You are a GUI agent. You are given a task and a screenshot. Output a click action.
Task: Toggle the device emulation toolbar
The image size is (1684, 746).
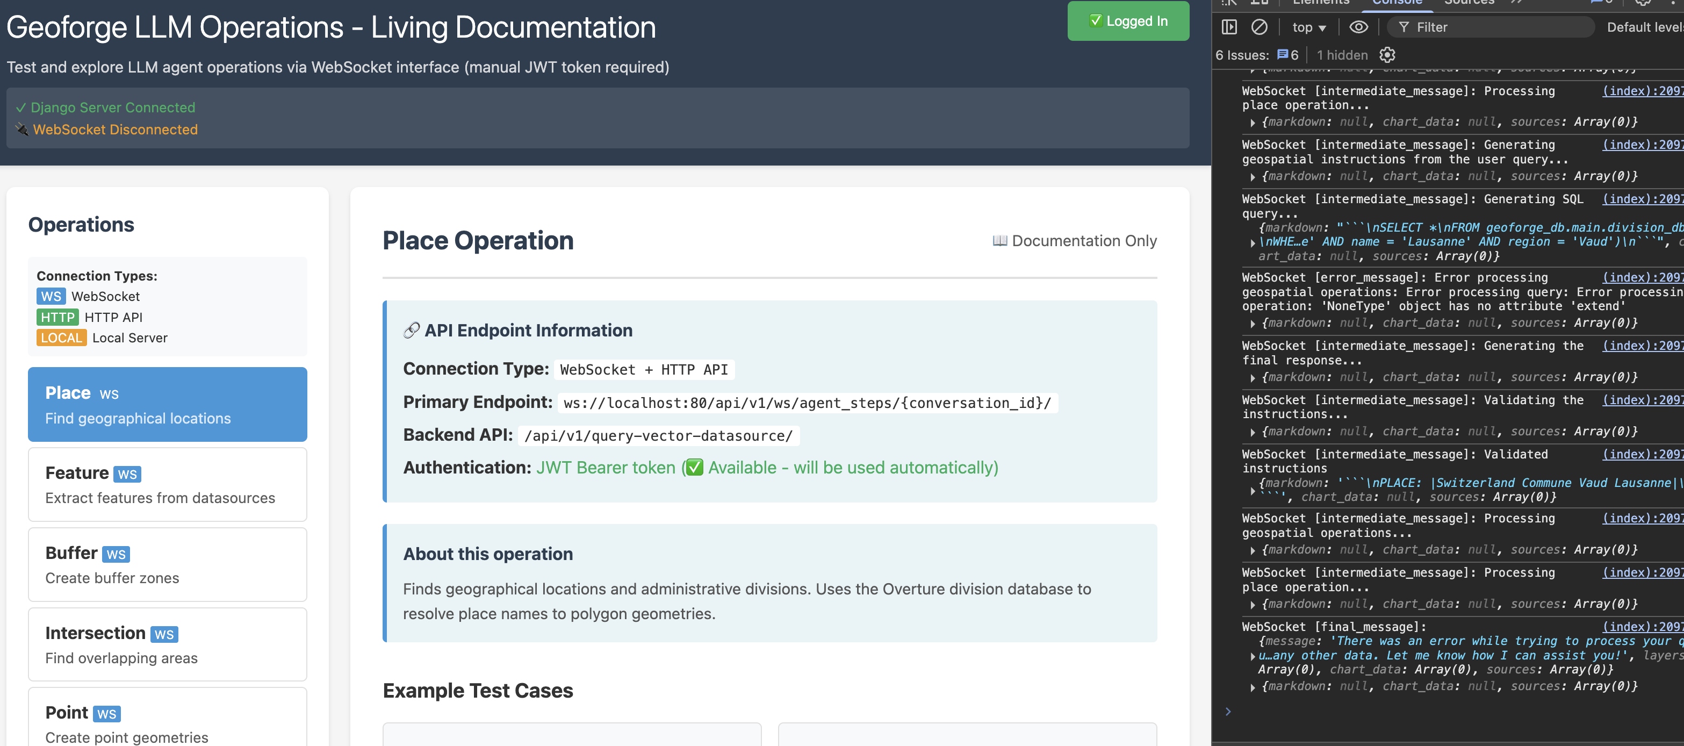pos(1260,3)
